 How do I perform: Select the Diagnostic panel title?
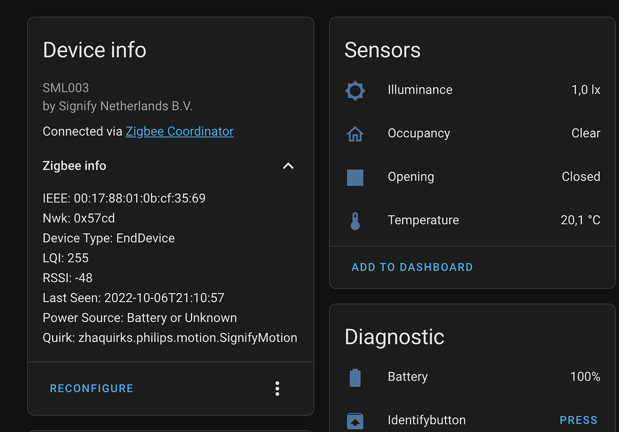(394, 337)
